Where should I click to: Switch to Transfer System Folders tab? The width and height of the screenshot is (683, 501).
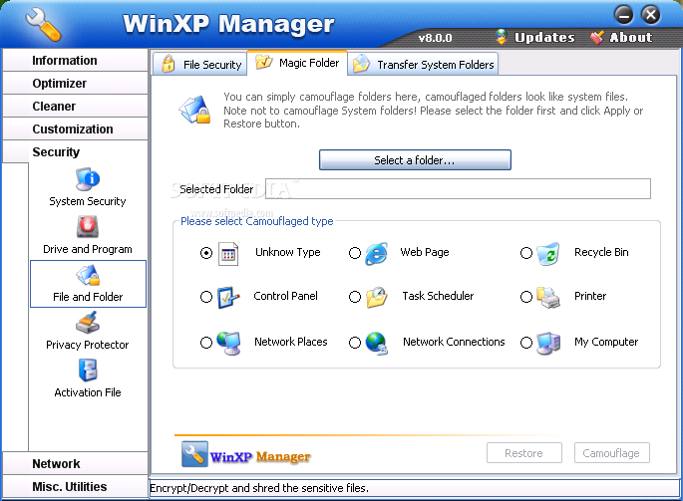tap(423, 65)
